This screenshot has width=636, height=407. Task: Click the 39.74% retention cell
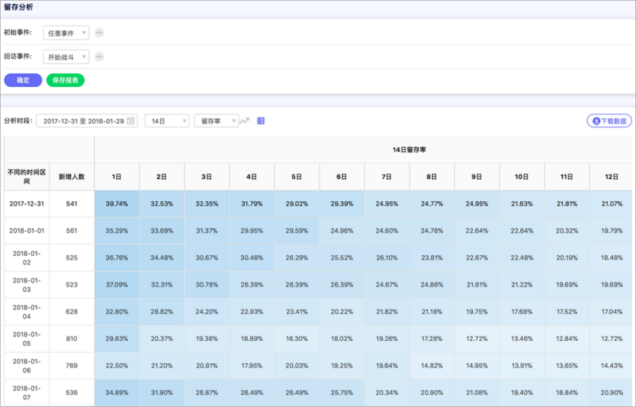tap(117, 203)
